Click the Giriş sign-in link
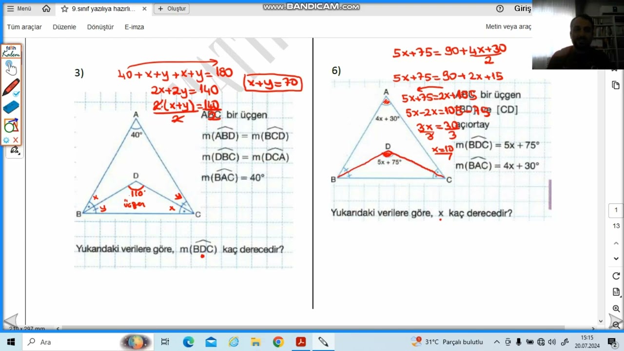The height and width of the screenshot is (351, 624). tap(523, 9)
